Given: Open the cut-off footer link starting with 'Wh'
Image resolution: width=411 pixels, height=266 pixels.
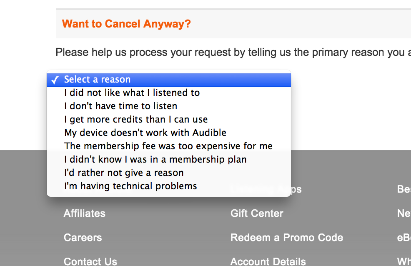Looking at the screenshot, I should pyautogui.click(x=404, y=261).
